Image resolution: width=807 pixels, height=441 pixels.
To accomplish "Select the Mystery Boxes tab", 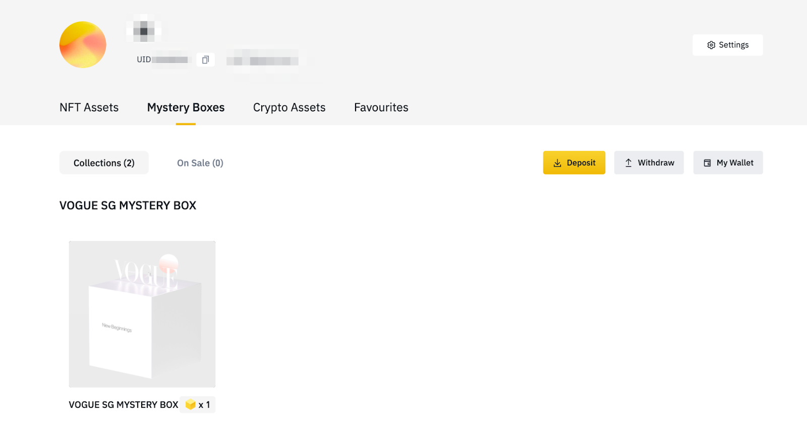I will [x=186, y=107].
